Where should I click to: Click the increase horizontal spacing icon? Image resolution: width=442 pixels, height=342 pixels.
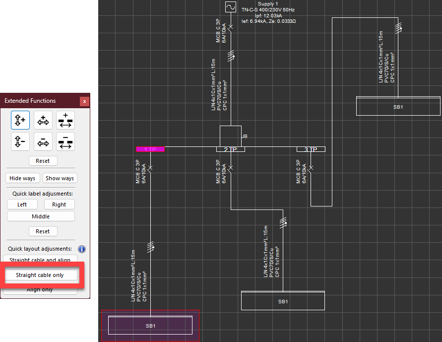pyautogui.click(x=43, y=120)
